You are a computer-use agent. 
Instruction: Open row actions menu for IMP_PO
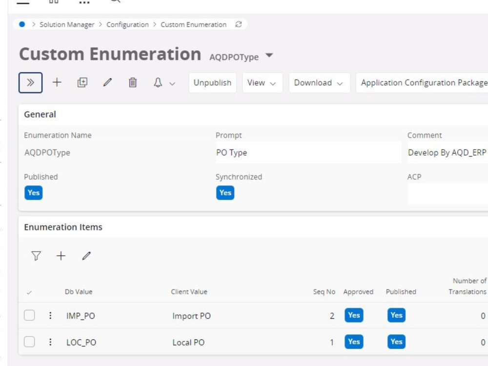[50, 316]
